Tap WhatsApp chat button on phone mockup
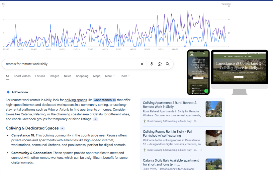Screen dimensions: 273x180 tap(206, 91)
